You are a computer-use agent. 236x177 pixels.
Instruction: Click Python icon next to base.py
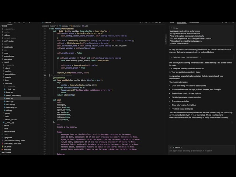click(x=5, y=92)
